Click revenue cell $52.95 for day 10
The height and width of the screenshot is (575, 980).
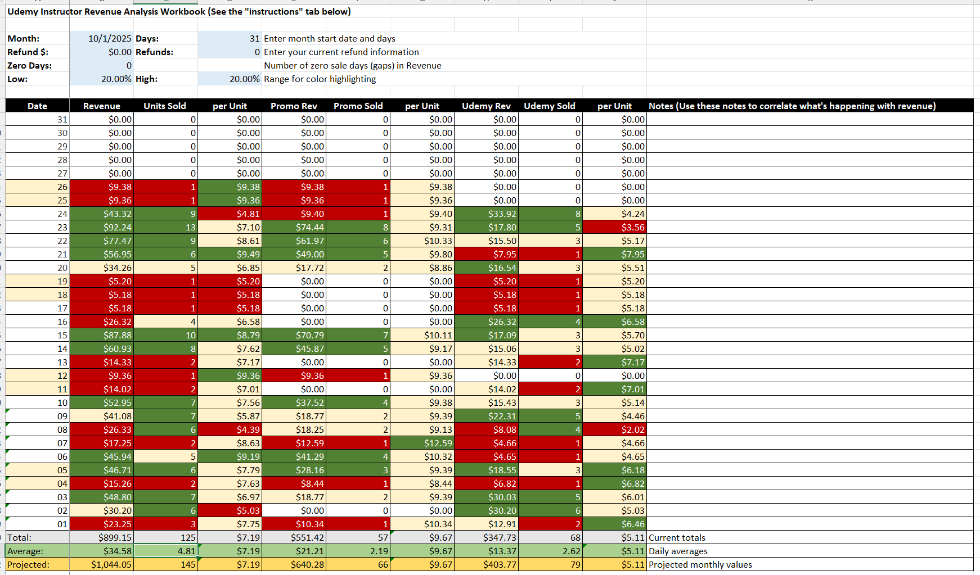click(x=101, y=402)
